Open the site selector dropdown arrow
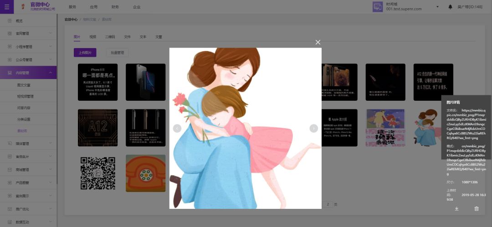 tap(437, 7)
